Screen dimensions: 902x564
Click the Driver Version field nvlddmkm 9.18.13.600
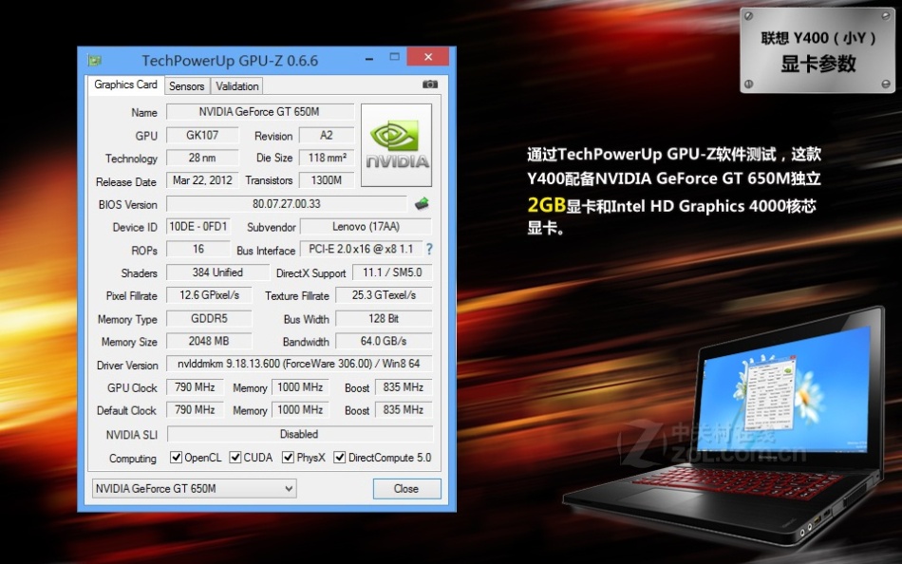pyautogui.click(x=299, y=364)
